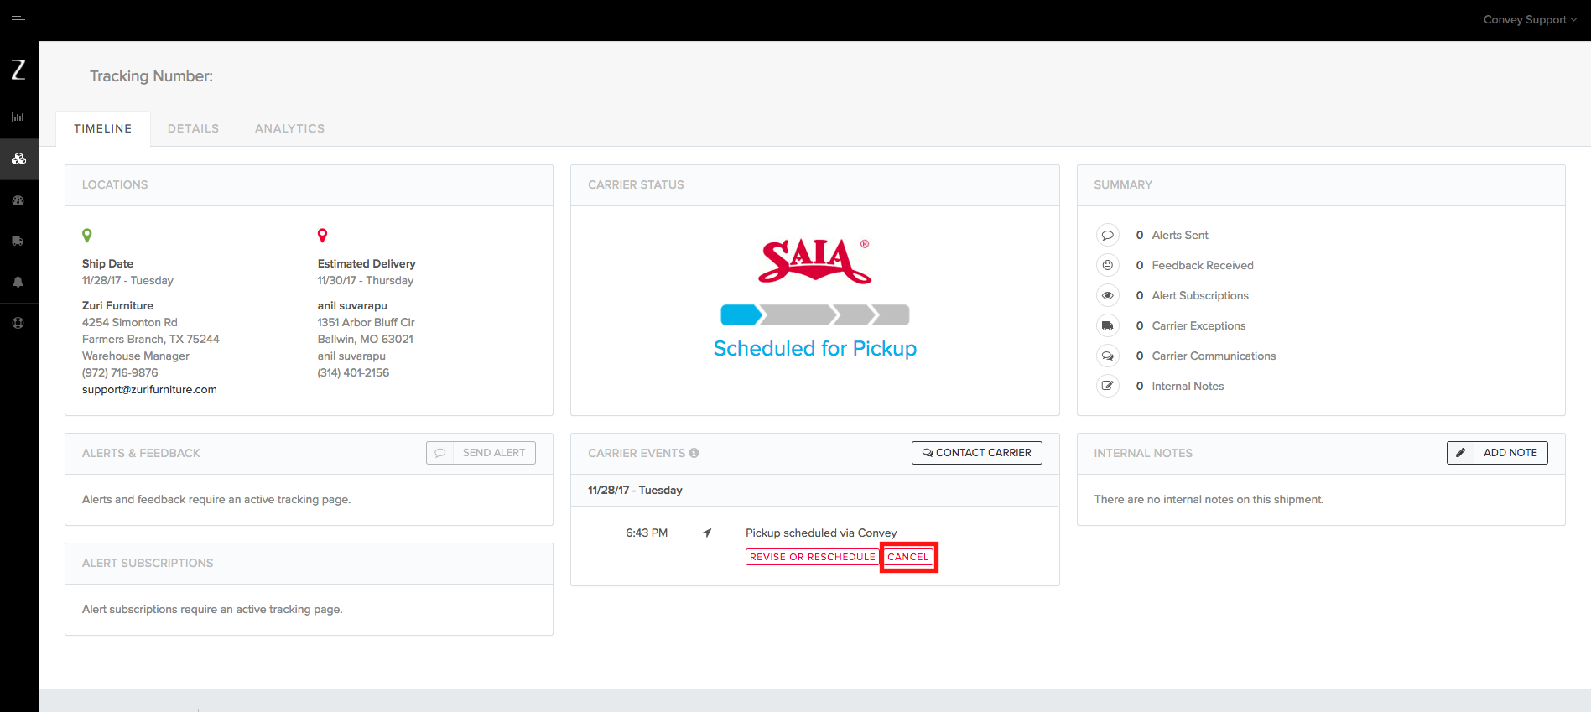Click Revise or Reschedule pickup
The width and height of the screenshot is (1591, 712).
(x=812, y=557)
